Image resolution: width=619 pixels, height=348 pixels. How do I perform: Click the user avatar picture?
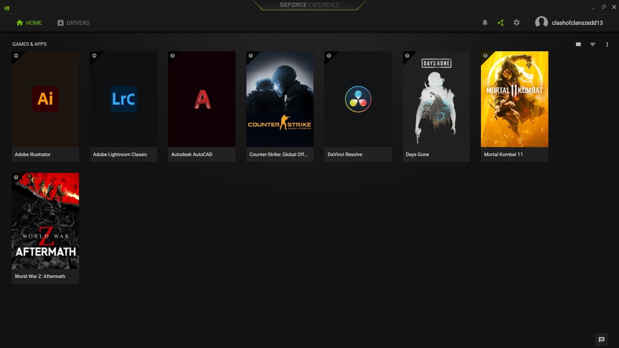click(541, 23)
